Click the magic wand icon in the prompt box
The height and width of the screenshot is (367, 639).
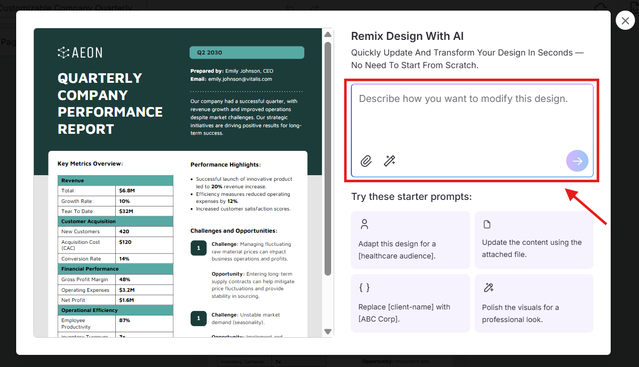tap(389, 161)
